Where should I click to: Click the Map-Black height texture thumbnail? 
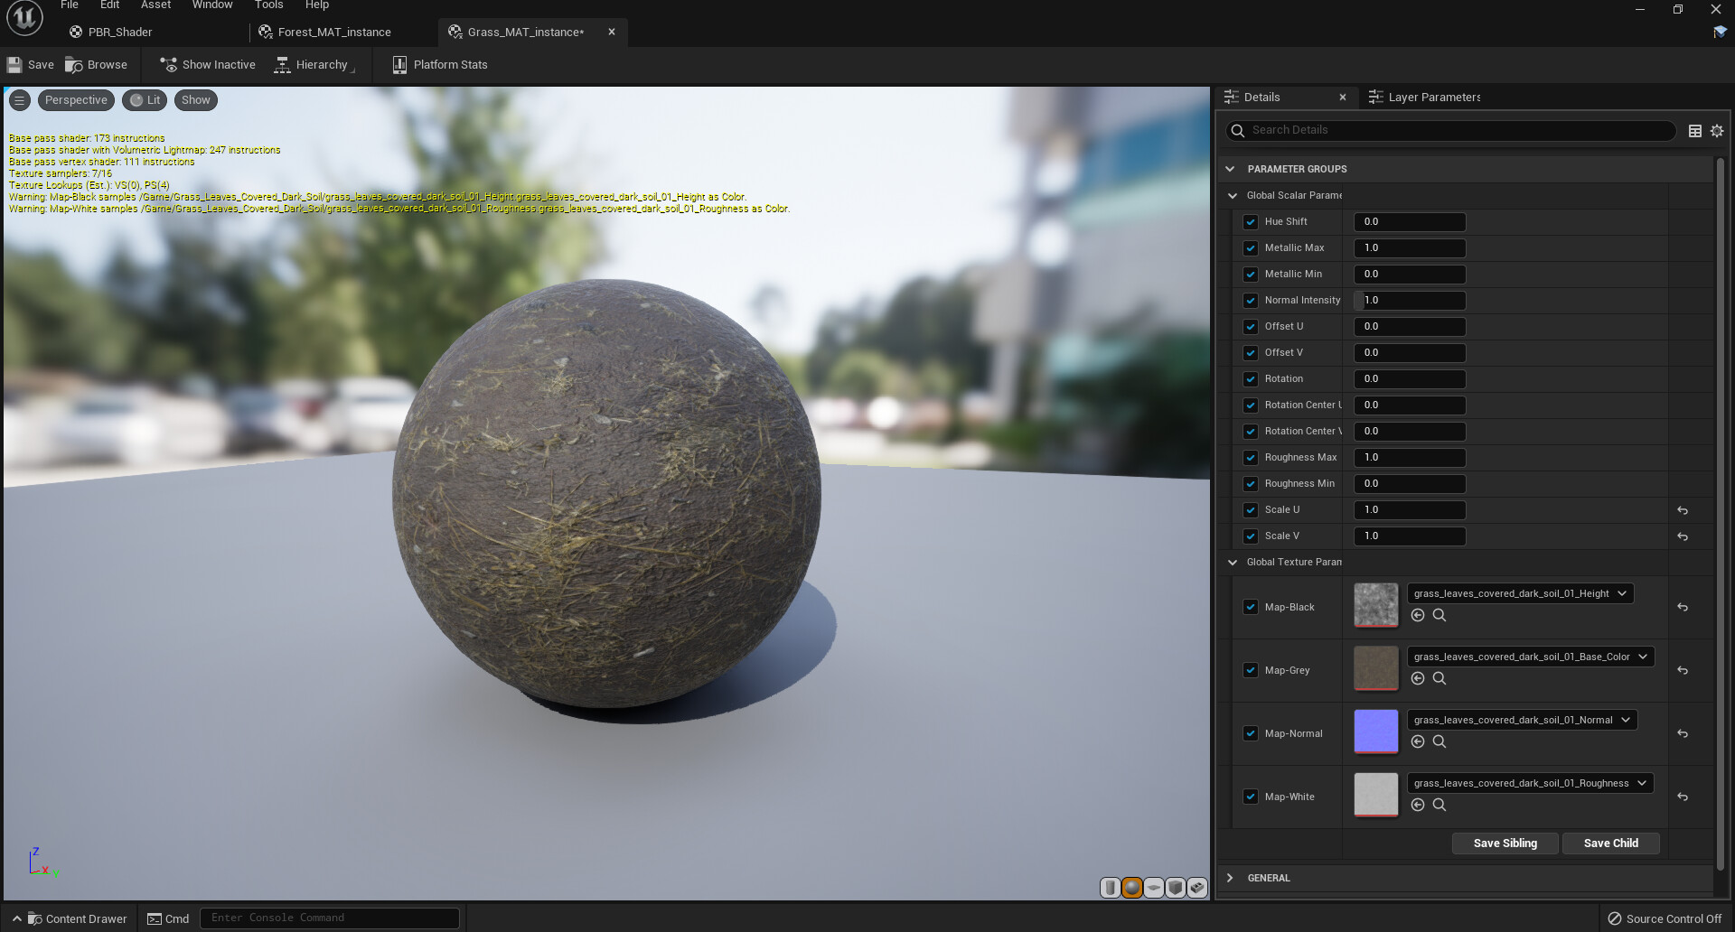(1375, 605)
